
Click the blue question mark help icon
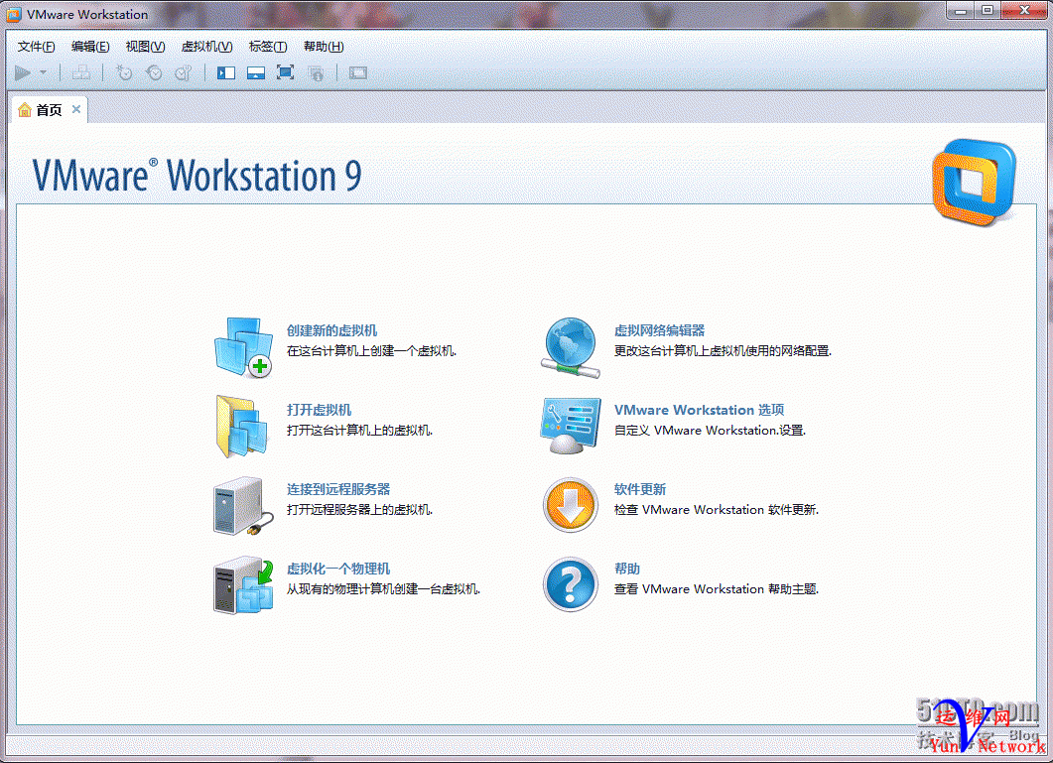coord(570,584)
